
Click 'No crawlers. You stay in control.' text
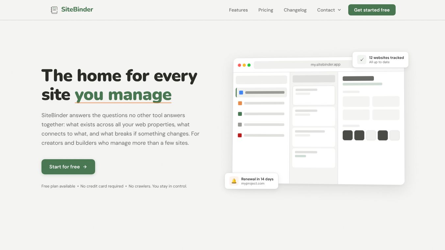point(158,186)
